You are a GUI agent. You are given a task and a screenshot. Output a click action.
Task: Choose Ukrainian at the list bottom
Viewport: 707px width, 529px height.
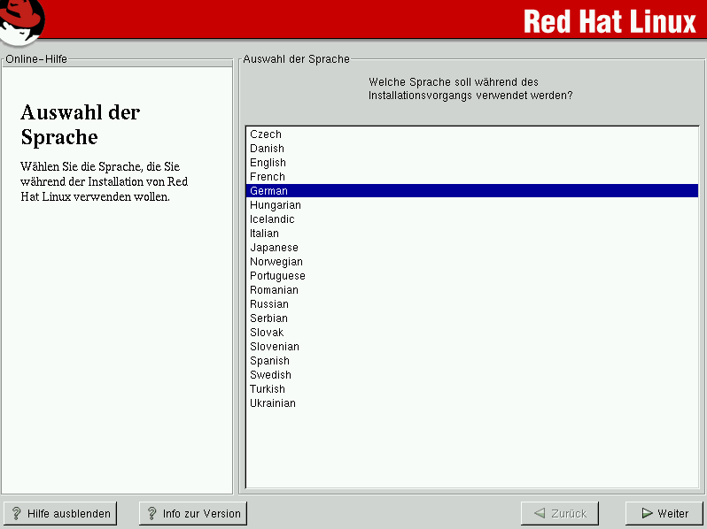[x=273, y=403]
